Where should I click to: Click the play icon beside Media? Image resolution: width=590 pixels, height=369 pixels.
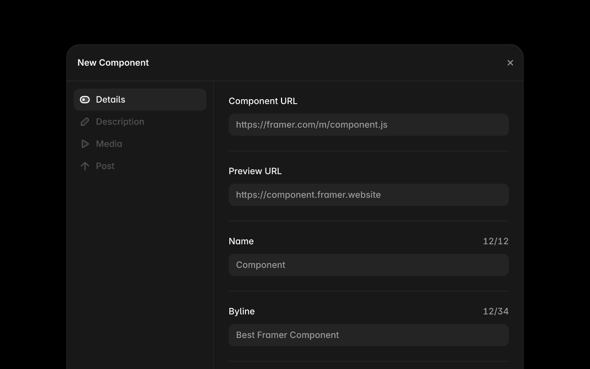(85, 144)
